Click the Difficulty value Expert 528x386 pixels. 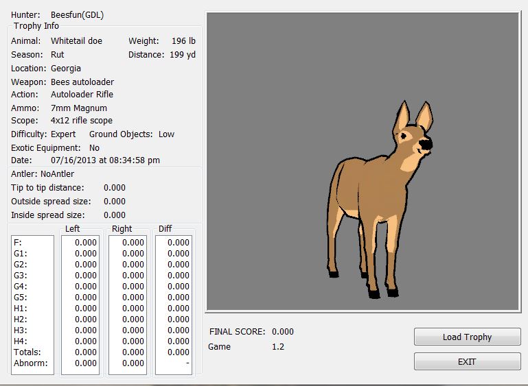63,134
